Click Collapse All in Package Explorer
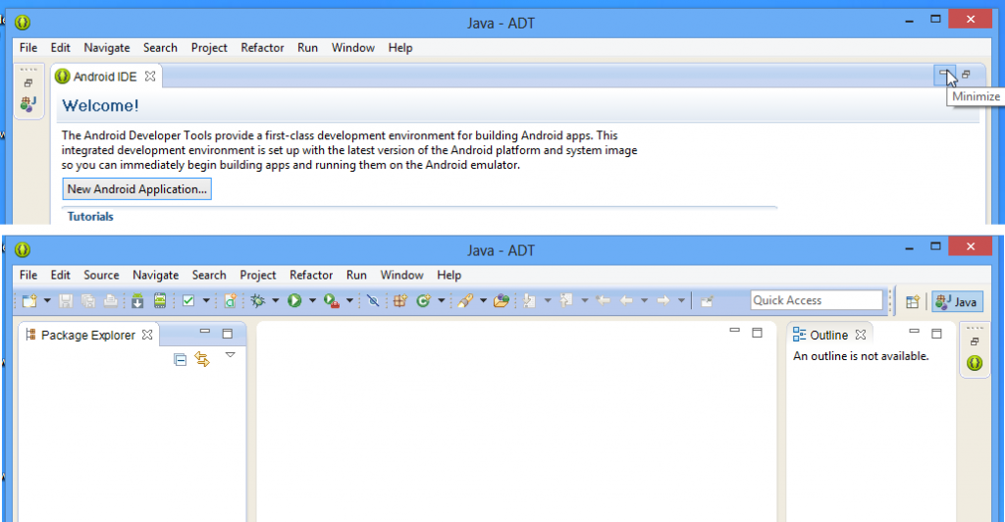The width and height of the screenshot is (1005, 522). point(181,359)
